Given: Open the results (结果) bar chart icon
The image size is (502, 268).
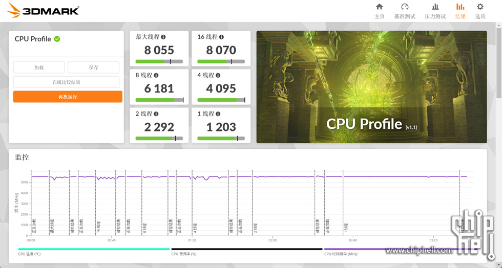Looking at the screenshot, I should [460, 7].
